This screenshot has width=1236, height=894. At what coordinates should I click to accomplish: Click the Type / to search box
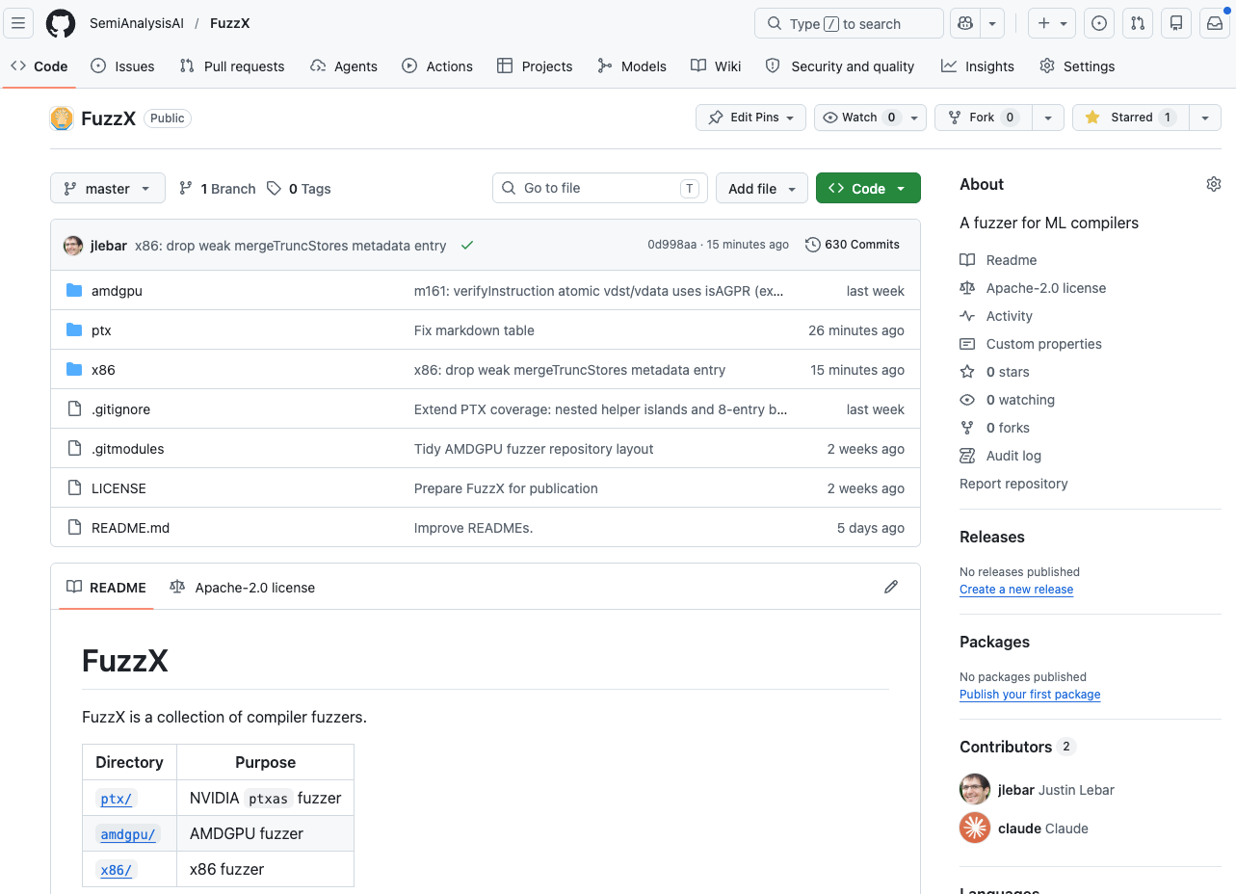point(849,23)
